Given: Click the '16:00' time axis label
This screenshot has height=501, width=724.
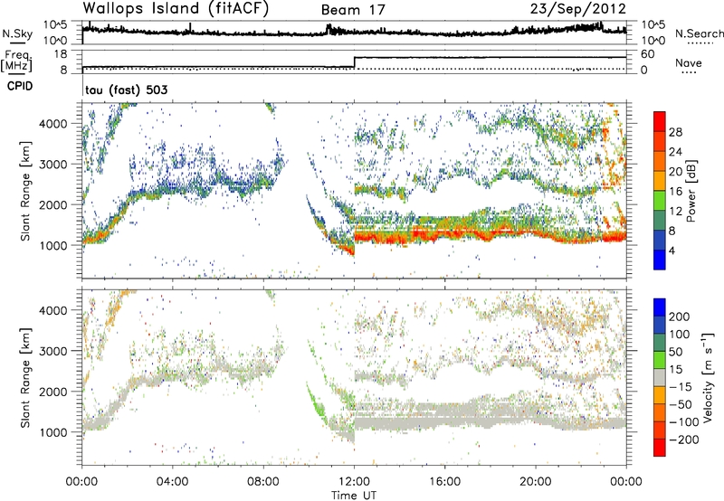Looking at the screenshot, I should (444, 482).
